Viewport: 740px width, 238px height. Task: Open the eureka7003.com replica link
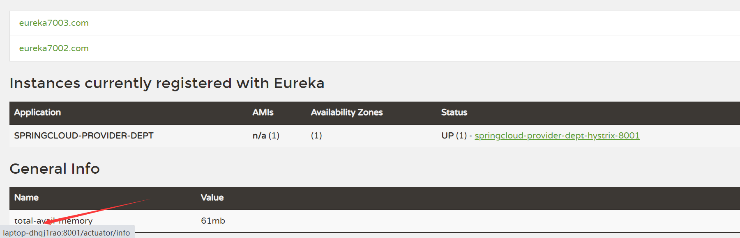54,23
